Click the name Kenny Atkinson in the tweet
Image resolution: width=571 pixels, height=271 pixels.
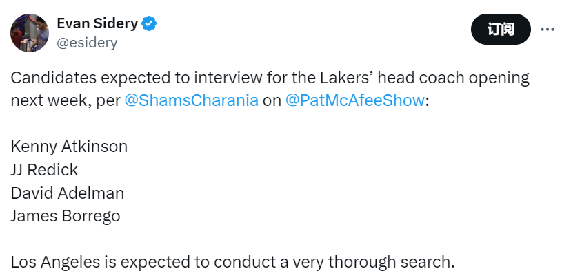click(69, 147)
